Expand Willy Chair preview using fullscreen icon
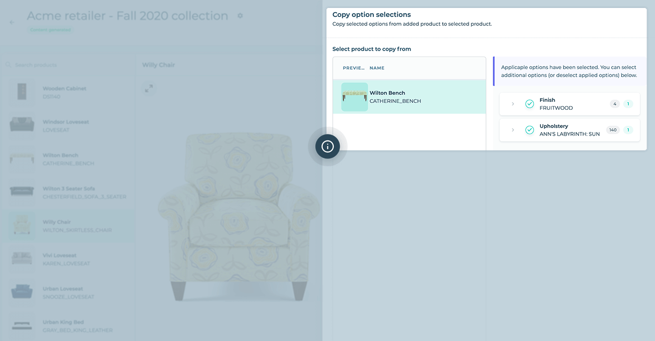 [x=148, y=88]
